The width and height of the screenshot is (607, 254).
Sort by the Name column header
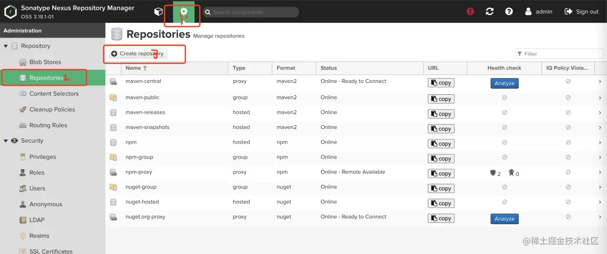coord(175,68)
